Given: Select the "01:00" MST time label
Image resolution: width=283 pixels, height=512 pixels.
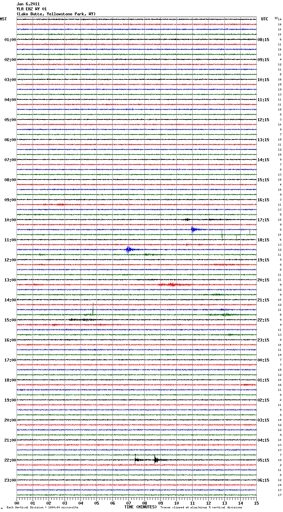Looking at the screenshot, I should pos(10,40).
